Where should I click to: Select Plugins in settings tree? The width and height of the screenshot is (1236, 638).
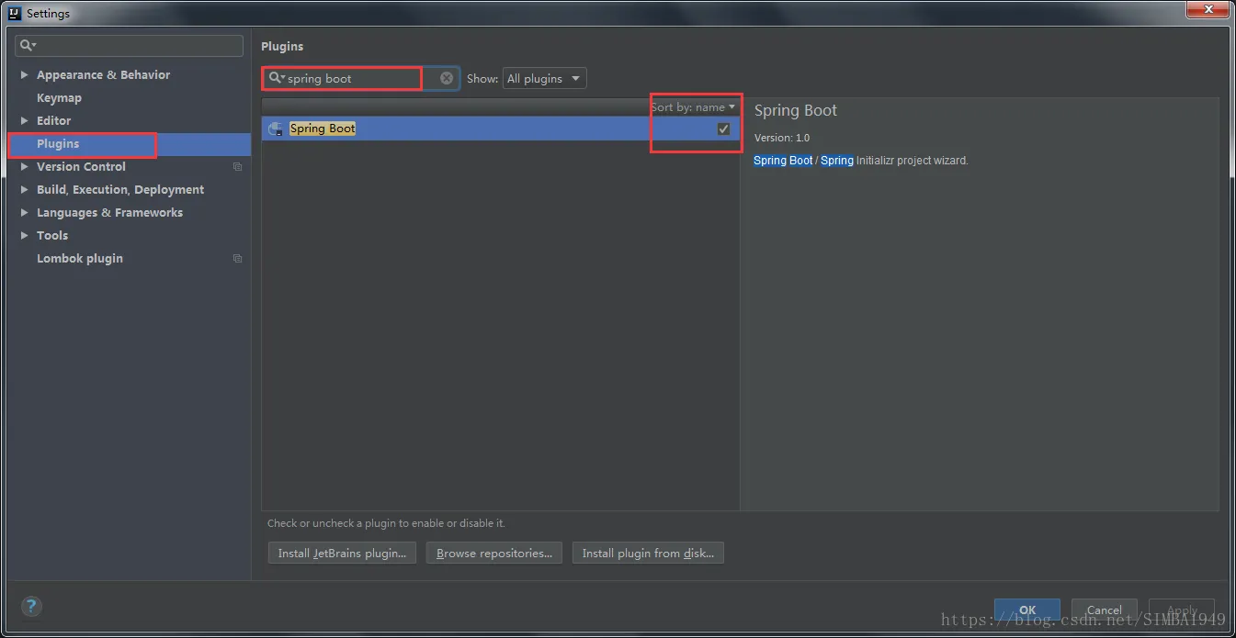click(58, 144)
